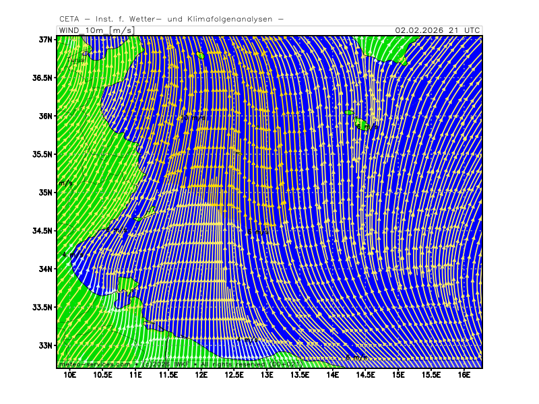Click the 33N latitude label
The image size is (539, 404).
[45, 345]
